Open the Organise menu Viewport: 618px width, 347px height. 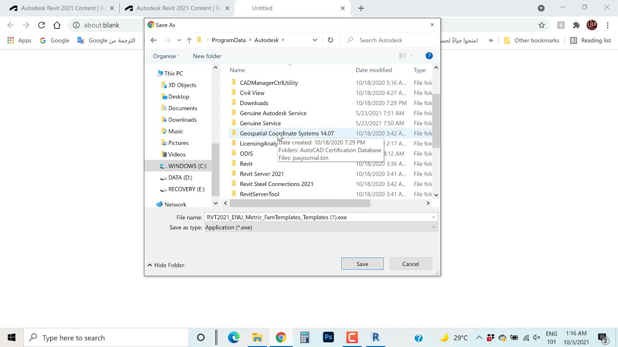tap(166, 56)
